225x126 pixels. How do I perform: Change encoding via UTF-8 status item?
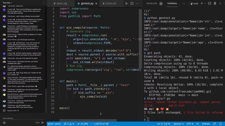(x=190, y=124)
